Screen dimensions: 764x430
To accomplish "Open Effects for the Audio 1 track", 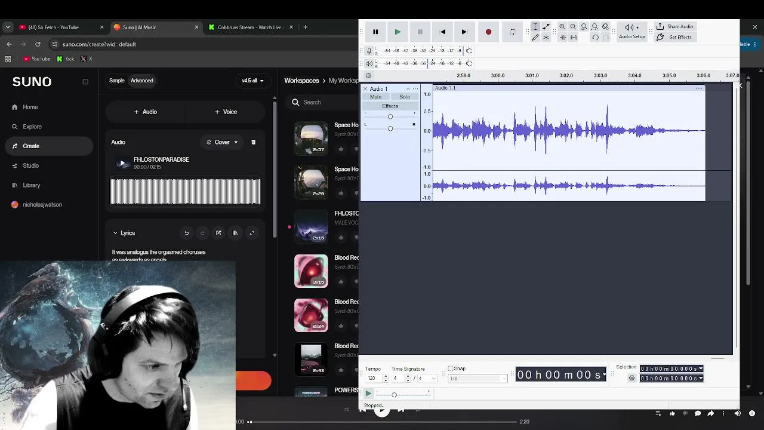I will tap(390, 106).
